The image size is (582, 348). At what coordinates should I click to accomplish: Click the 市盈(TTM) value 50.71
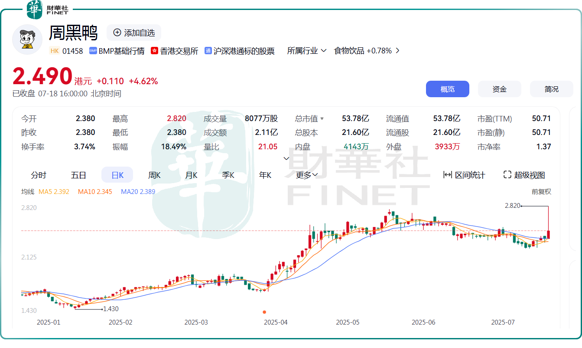coord(541,118)
